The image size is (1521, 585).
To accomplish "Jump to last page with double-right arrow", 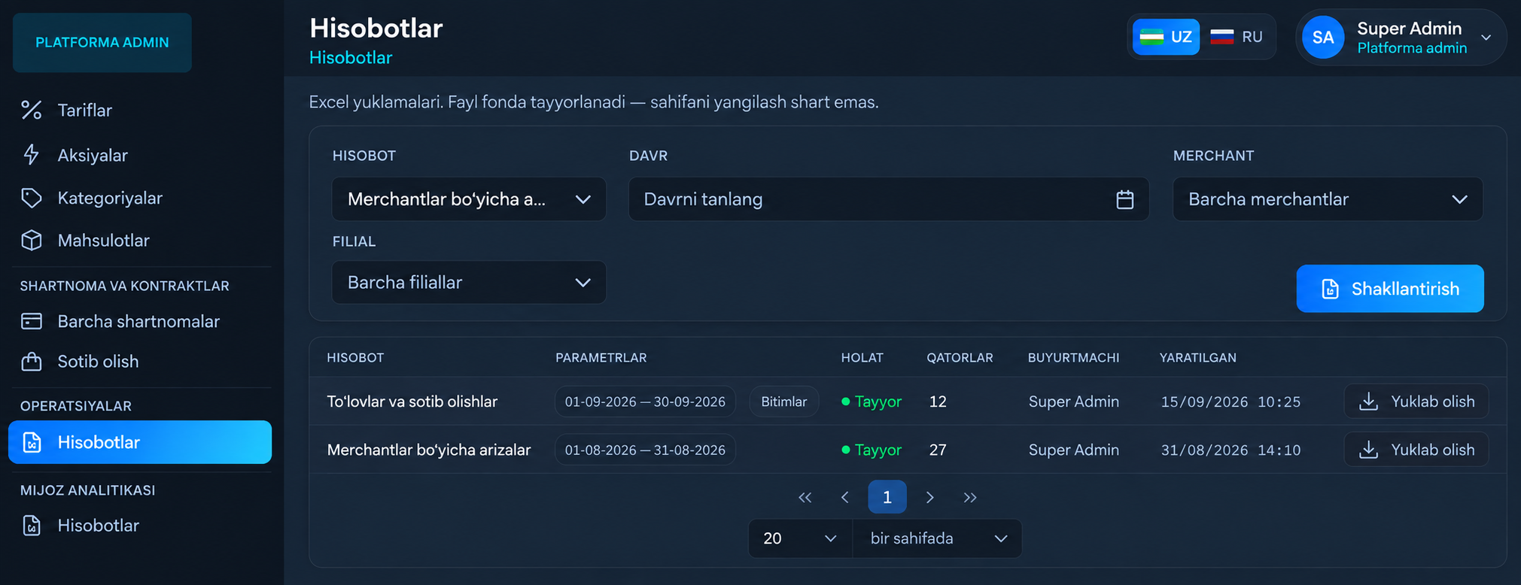I will tap(970, 497).
